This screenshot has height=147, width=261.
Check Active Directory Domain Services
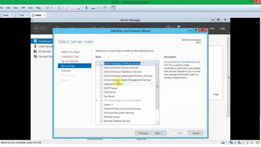[x=102, y=67]
